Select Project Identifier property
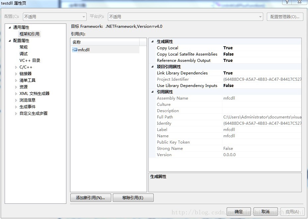The width and height of the screenshot is (308, 219). tap(228, 79)
